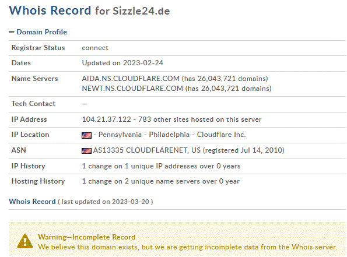347x257 pixels.
Task: Click the Sizzle24.de domain title
Action: pos(141,11)
